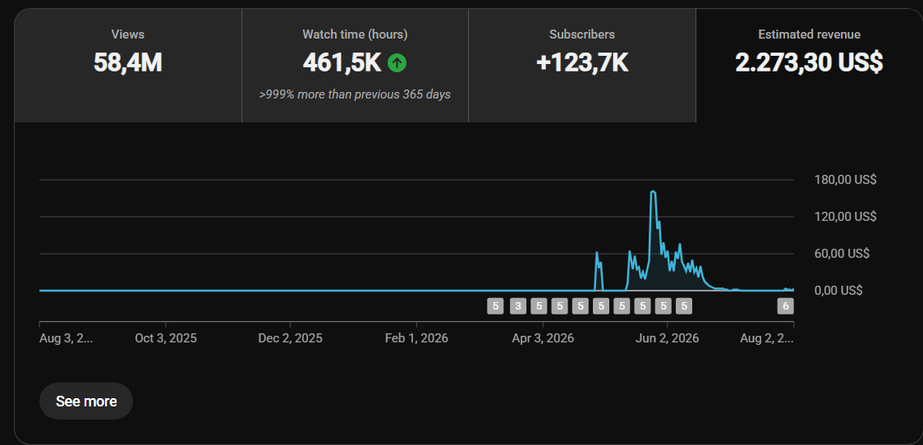Click the Apr 3, 2026 axis date label
Image resolution: width=923 pixels, height=445 pixels.
pyautogui.click(x=542, y=338)
